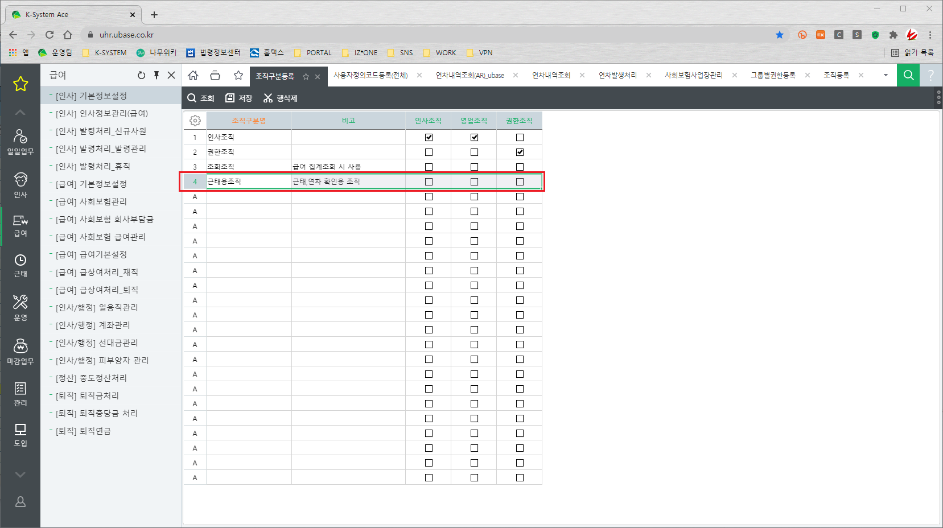The image size is (943, 528).
Task: Open the vertical dots toolbar overflow
Action: click(x=938, y=97)
